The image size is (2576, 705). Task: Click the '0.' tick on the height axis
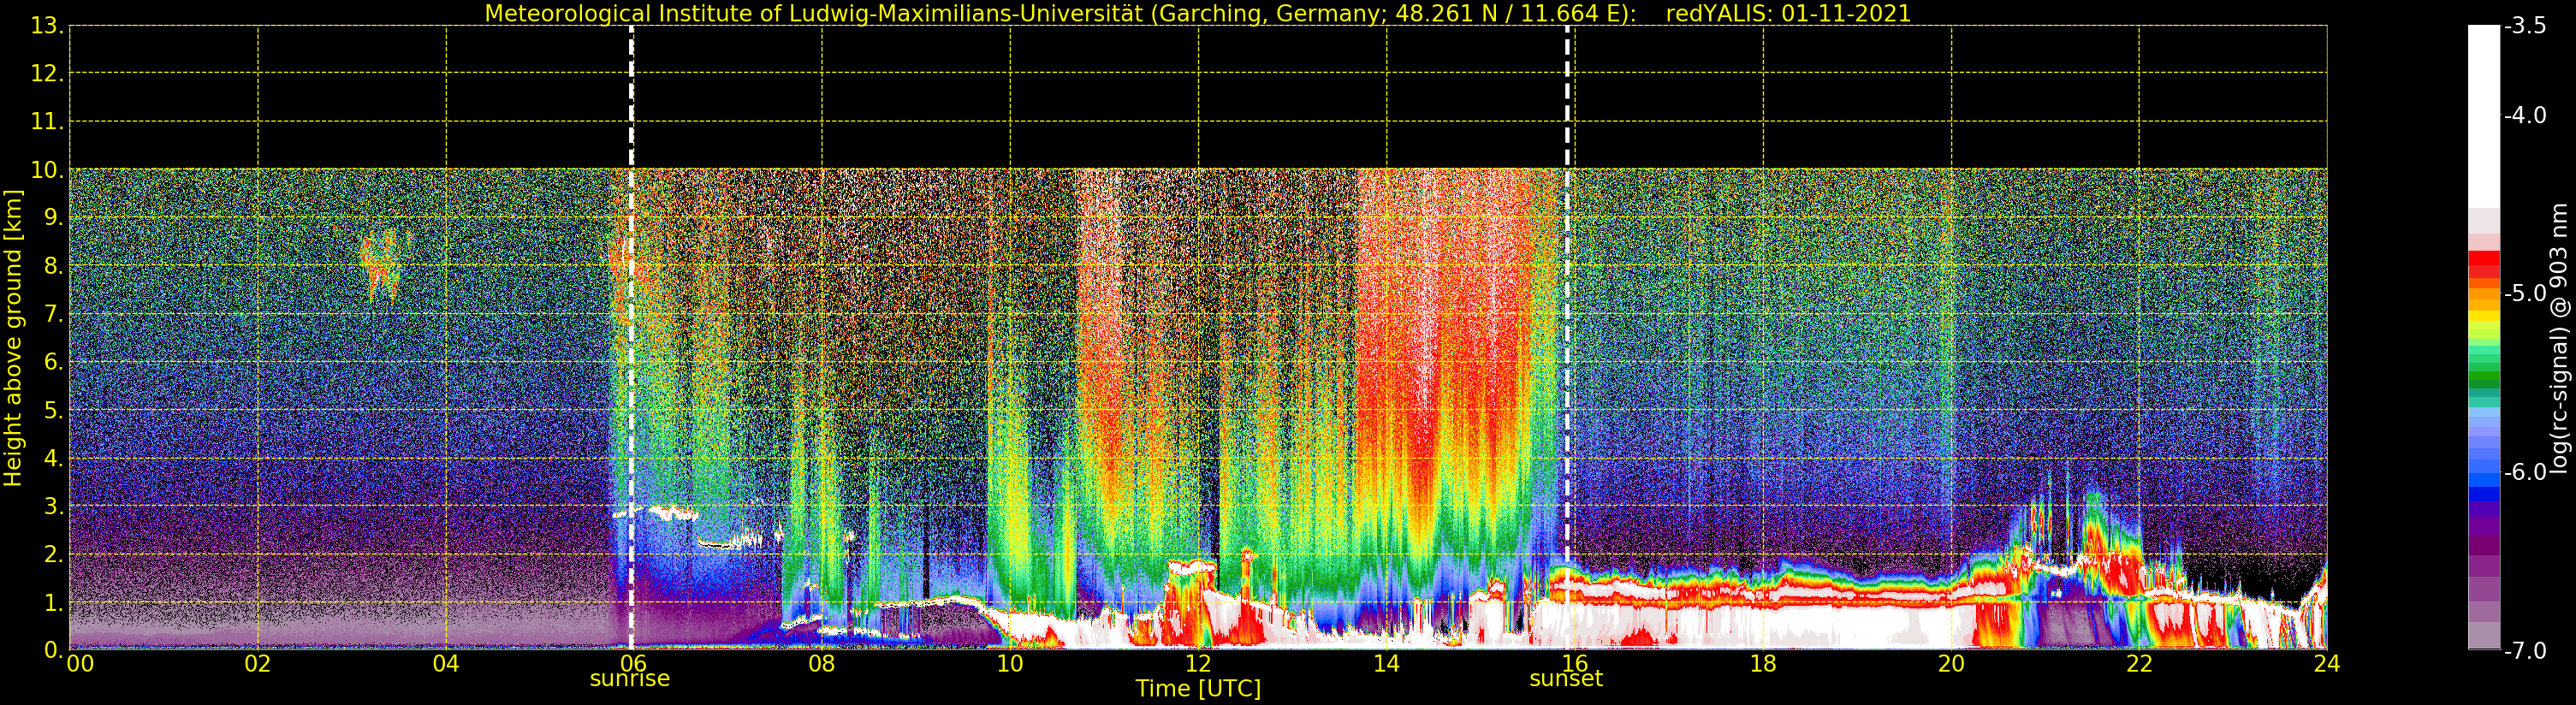pyautogui.click(x=54, y=650)
